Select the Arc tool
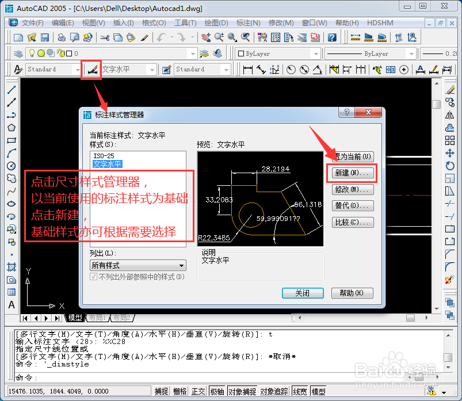This screenshot has width=462, height=401. click(11, 153)
